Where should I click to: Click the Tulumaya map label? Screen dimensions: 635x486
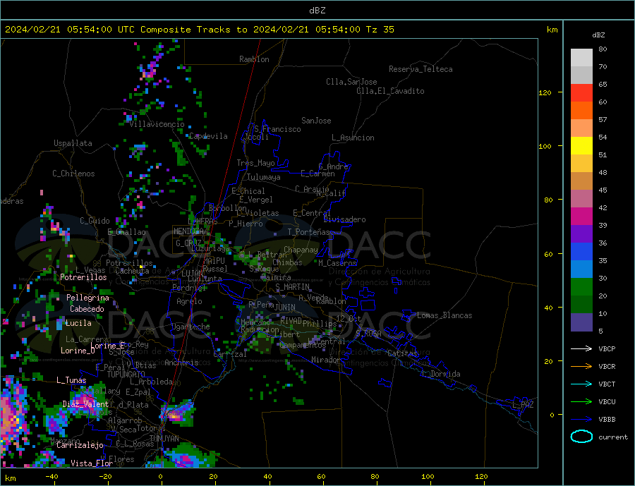coord(264,177)
